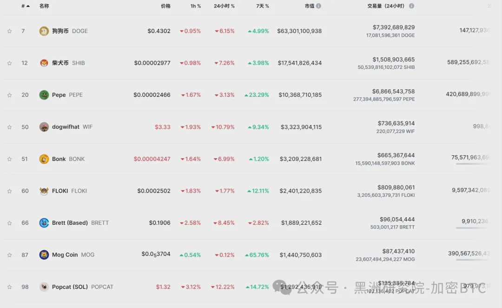Click the Dogecoin coin logo icon
Screen dimensions: 502x308
coord(44,31)
